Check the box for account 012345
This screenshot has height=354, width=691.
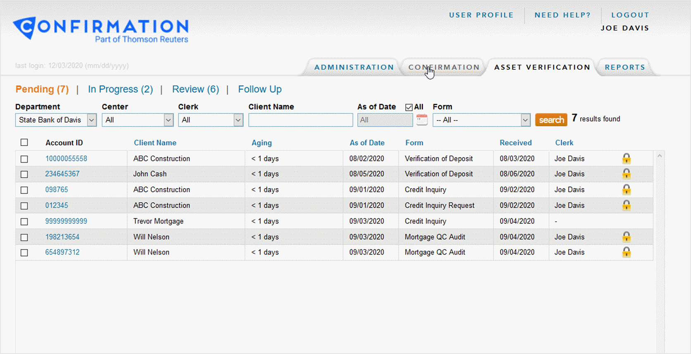click(24, 205)
